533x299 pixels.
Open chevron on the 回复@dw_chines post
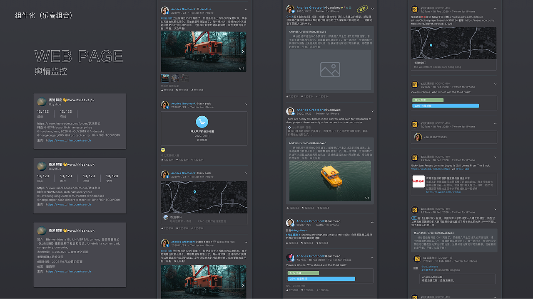click(372, 223)
